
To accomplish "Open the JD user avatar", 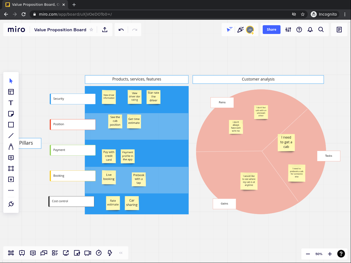I will pos(250,30).
